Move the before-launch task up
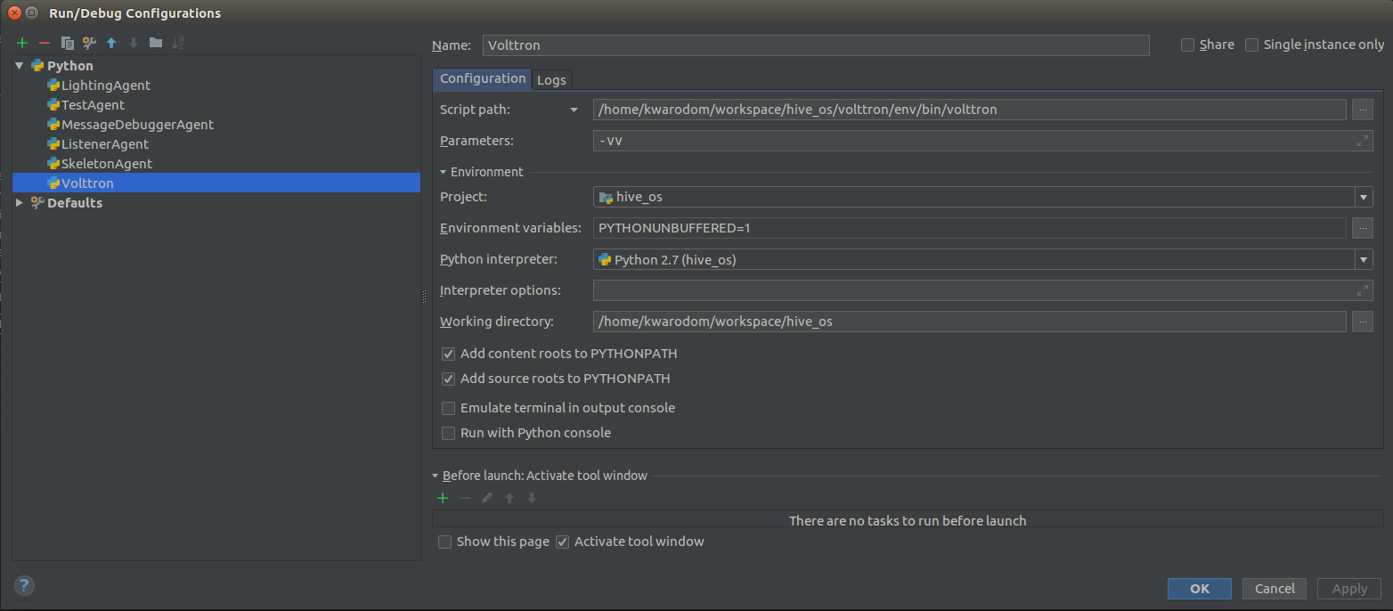 (x=509, y=498)
